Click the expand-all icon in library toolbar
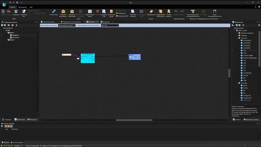The image size is (261, 147). pos(239,25)
